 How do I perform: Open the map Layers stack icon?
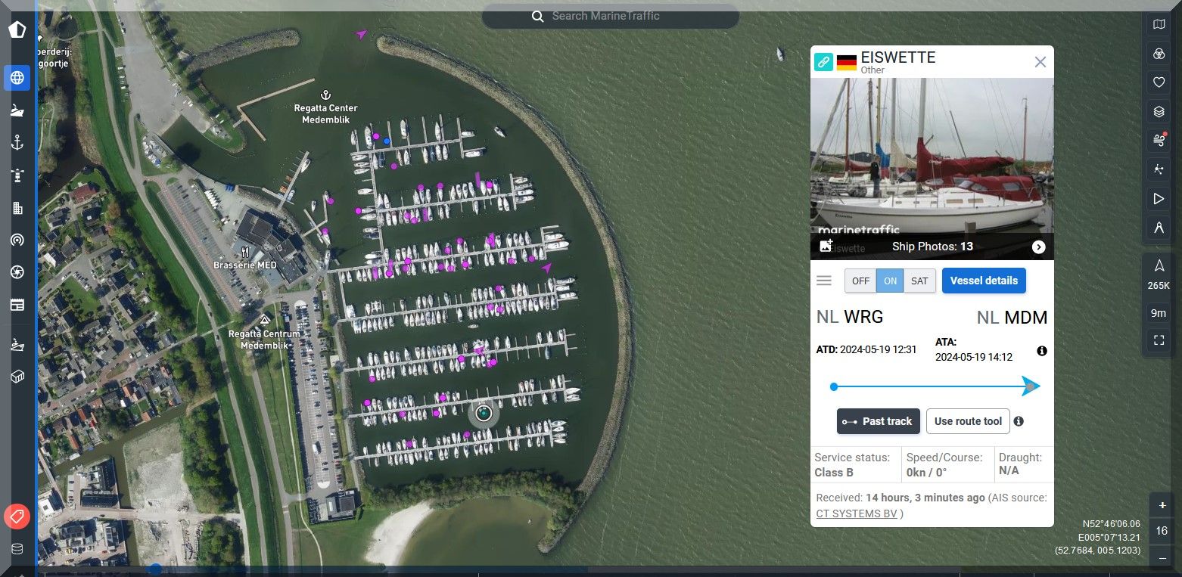click(1159, 113)
